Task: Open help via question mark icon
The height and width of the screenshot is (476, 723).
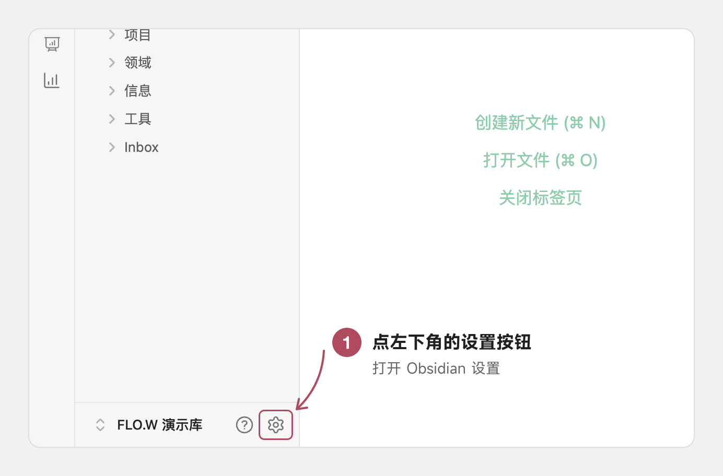Action: 244,425
